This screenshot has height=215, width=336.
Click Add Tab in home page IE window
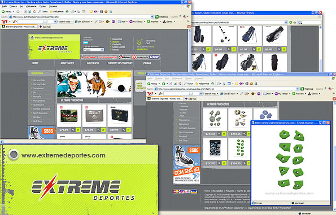tap(45, 27)
